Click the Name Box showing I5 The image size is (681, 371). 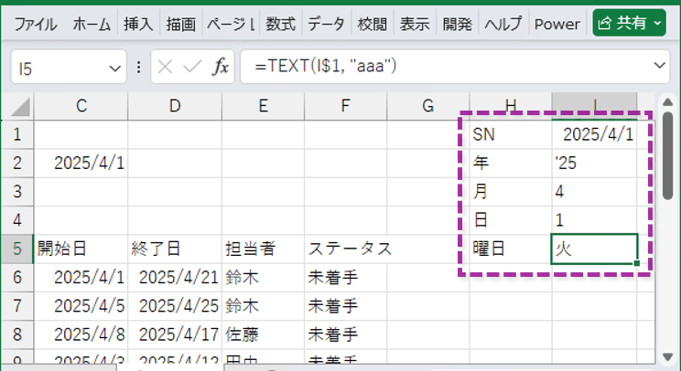[59, 68]
